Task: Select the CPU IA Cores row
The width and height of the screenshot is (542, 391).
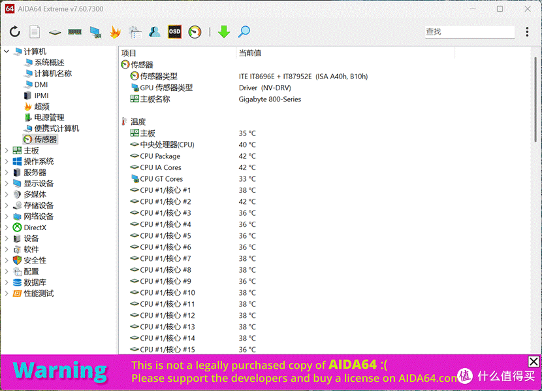Action: 193,167
